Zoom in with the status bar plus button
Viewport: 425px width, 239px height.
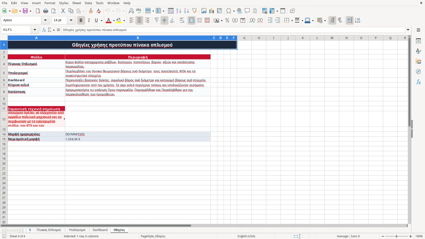pos(411,236)
